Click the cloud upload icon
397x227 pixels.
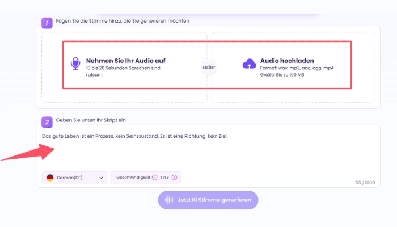249,64
